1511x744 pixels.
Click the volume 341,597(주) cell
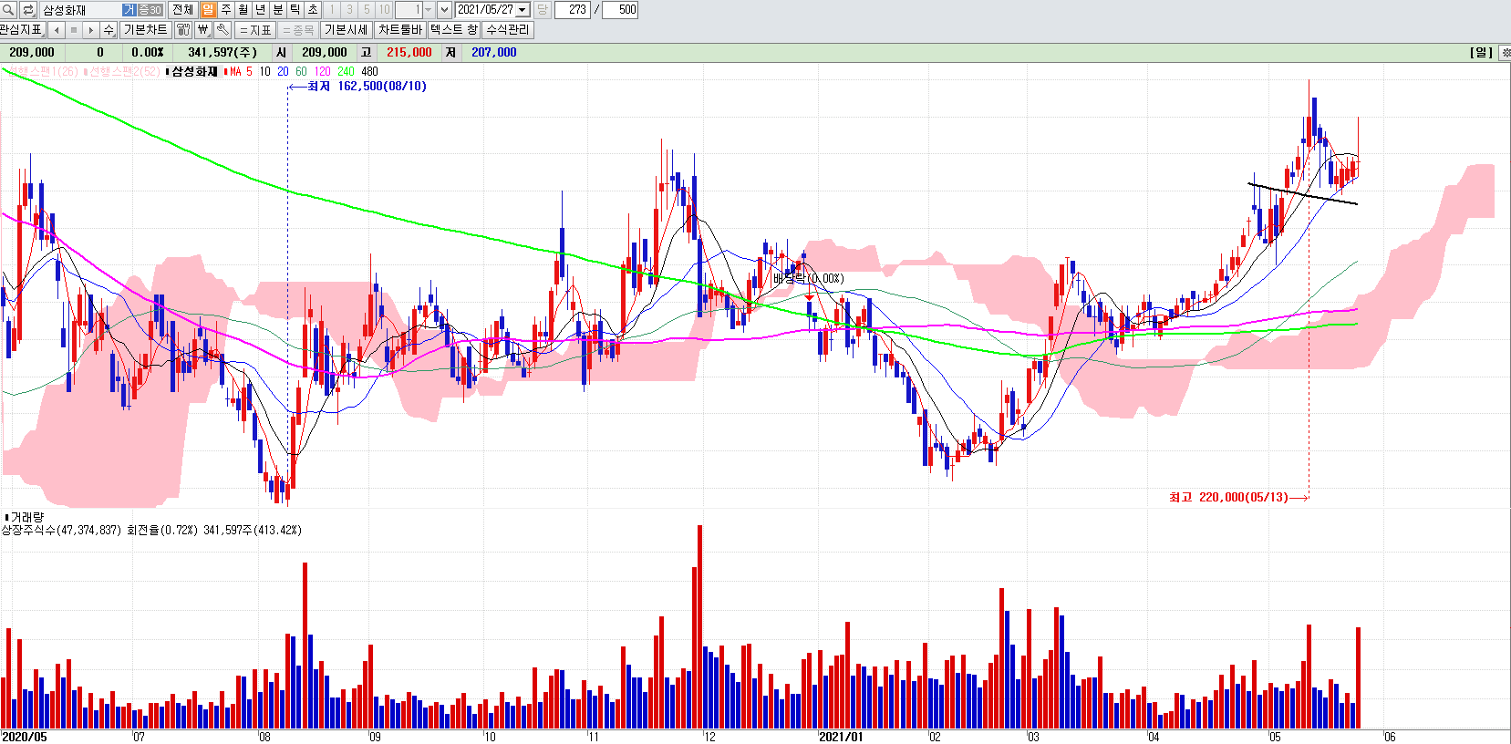pyautogui.click(x=223, y=52)
